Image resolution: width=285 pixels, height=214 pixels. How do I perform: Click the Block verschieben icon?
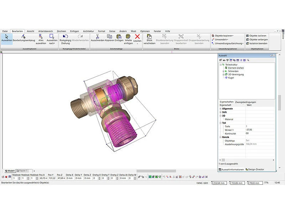[x=149, y=36]
